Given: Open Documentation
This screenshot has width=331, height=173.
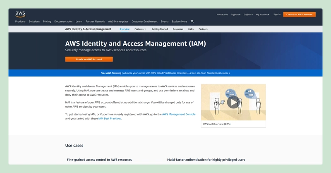Looking at the screenshot, I should (63, 22).
